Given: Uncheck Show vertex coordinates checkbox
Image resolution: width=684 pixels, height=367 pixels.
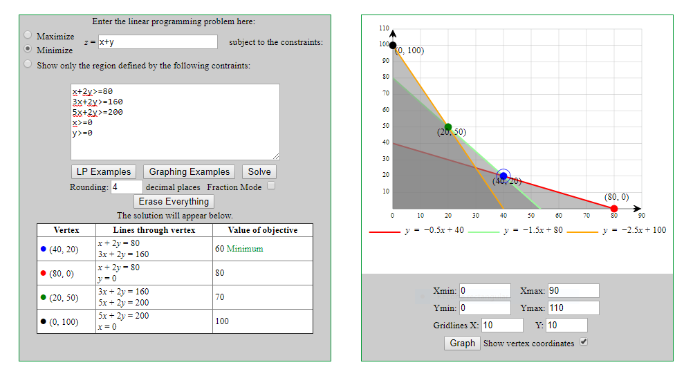Looking at the screenshot, I should (x=584, y=342).
